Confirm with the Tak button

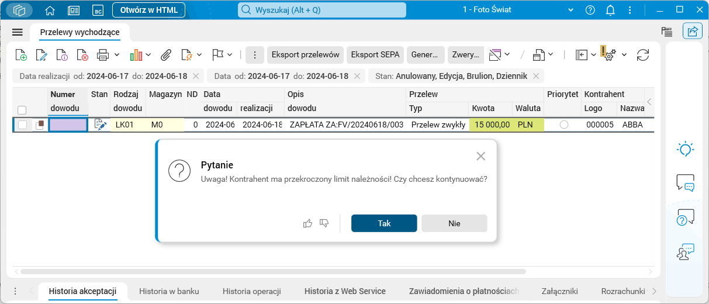[x=384, y=223]
